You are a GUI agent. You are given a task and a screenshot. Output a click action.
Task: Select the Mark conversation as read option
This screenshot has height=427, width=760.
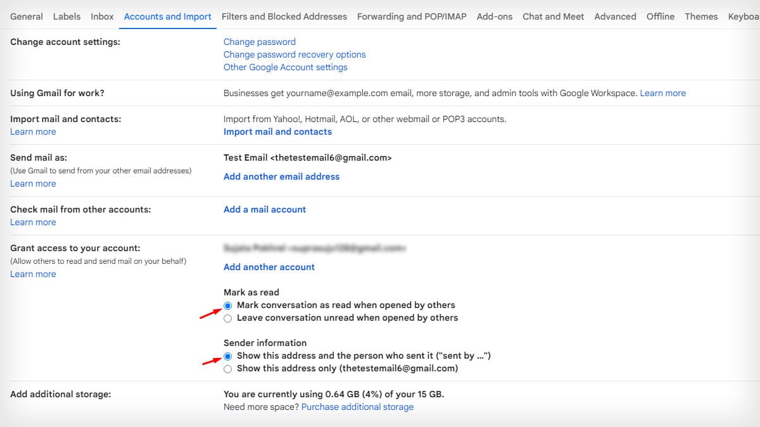228,305
